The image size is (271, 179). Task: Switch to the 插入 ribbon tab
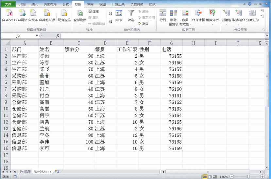(x=35, y=4)
